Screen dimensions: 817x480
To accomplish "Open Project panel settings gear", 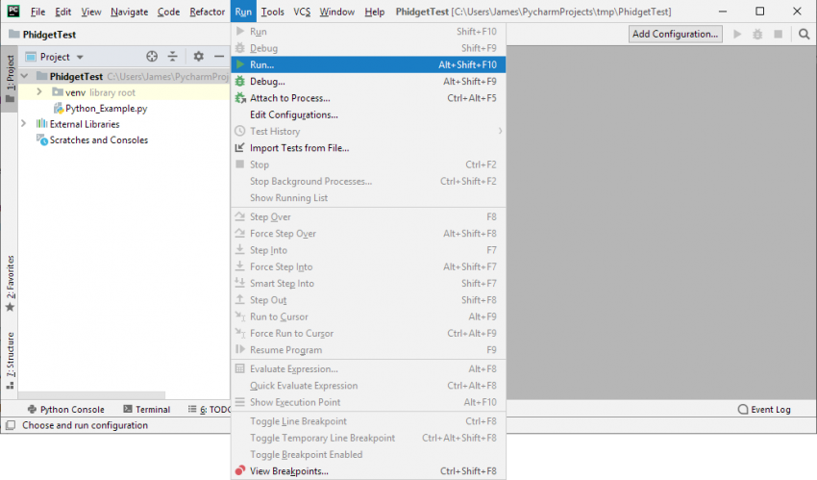I will (199, 57).
